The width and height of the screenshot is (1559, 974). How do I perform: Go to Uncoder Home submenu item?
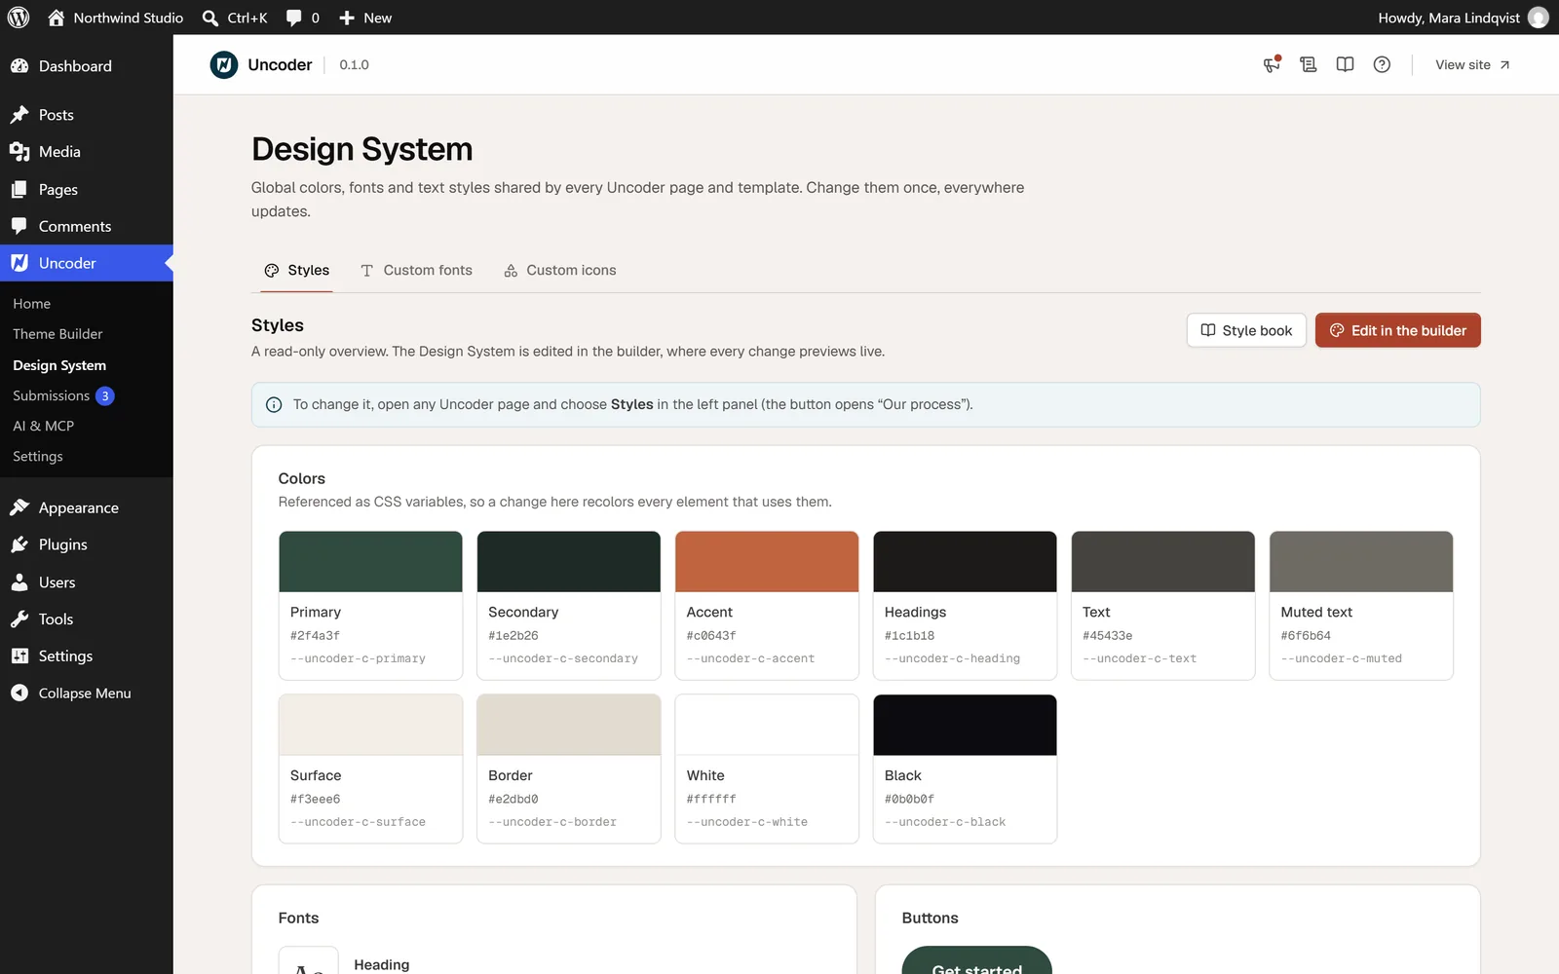(x=32, y=304)
